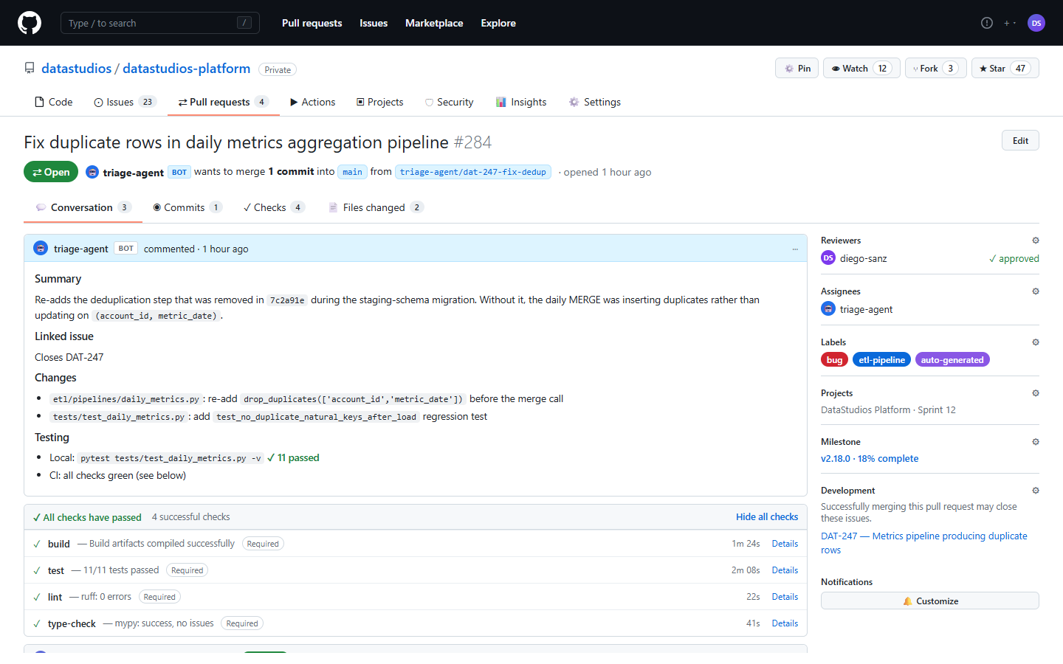Click the gear icon next to Labels
This screenshot has width=1063, height=664.
click(x=1036, y=342)
